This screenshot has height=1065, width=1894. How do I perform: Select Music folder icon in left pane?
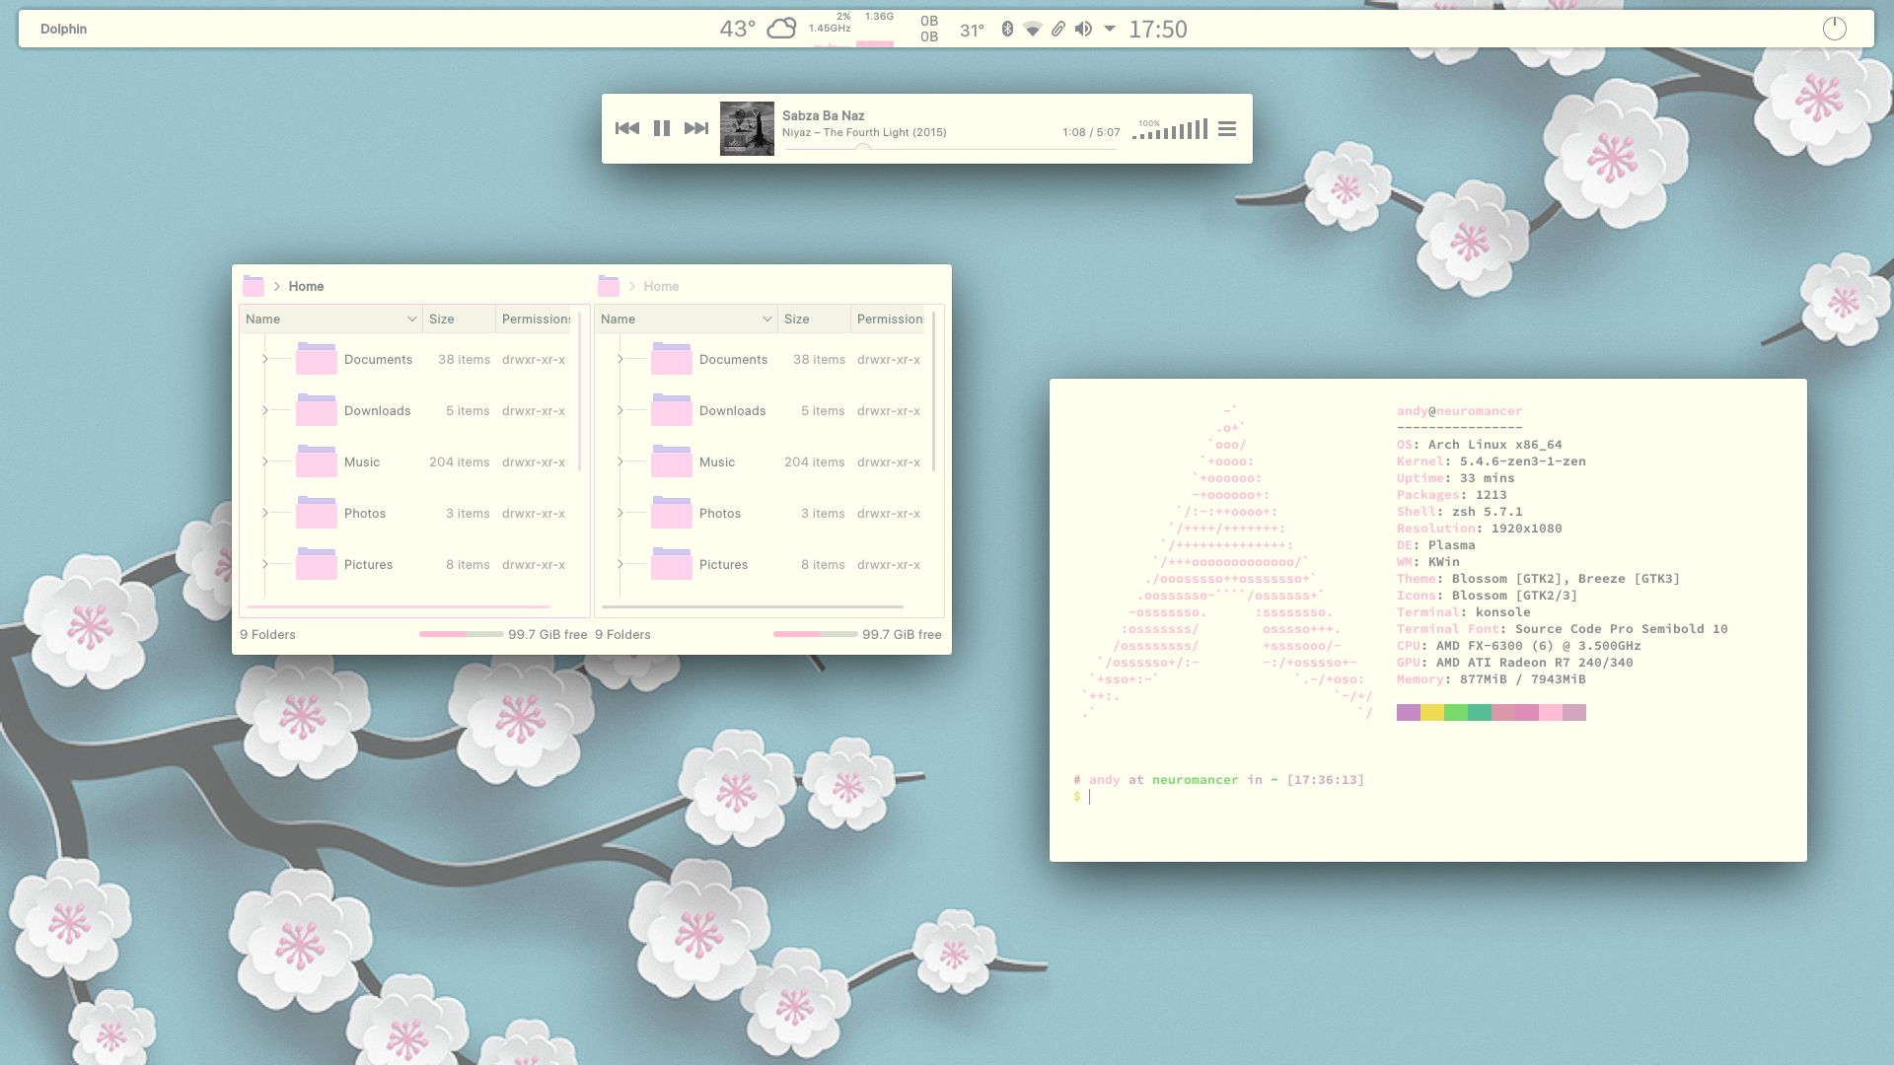[317, 461]
